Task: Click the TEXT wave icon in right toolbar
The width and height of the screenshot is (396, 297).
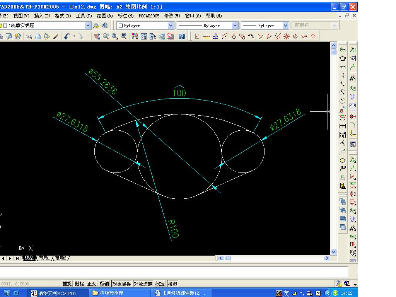Action: click(x=353, y=186)
